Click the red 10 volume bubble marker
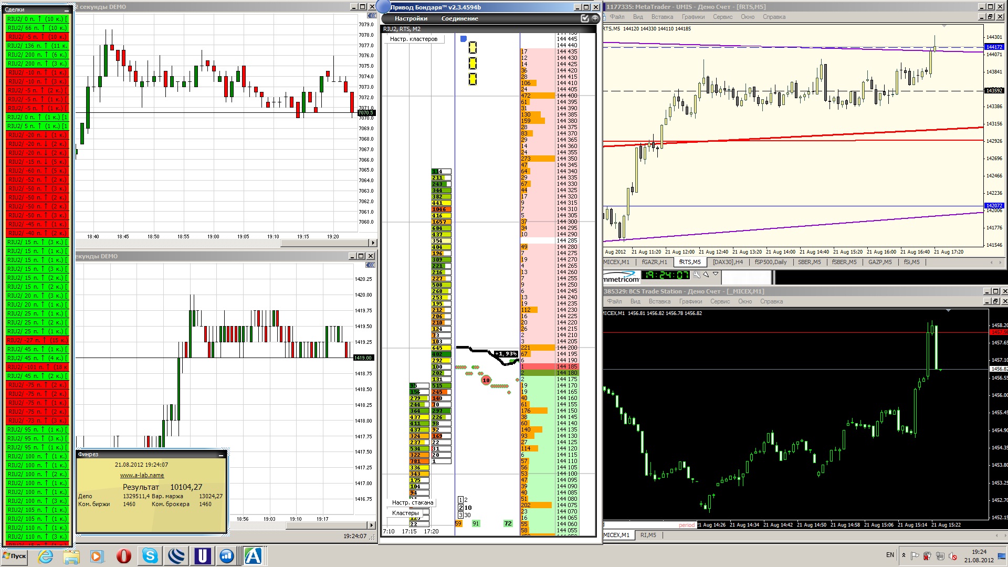This screenshot has width=1008, height=567. (486, 380)
